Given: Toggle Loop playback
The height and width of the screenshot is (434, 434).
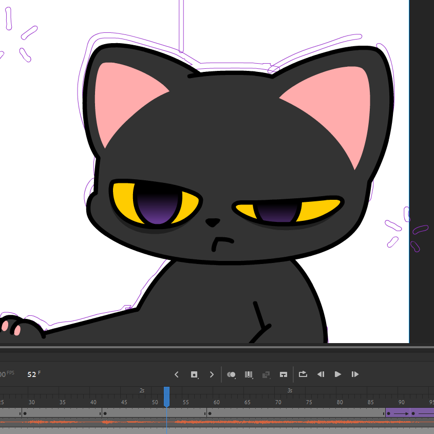Looking at the screenshot, I should click(x=303, y=374).
